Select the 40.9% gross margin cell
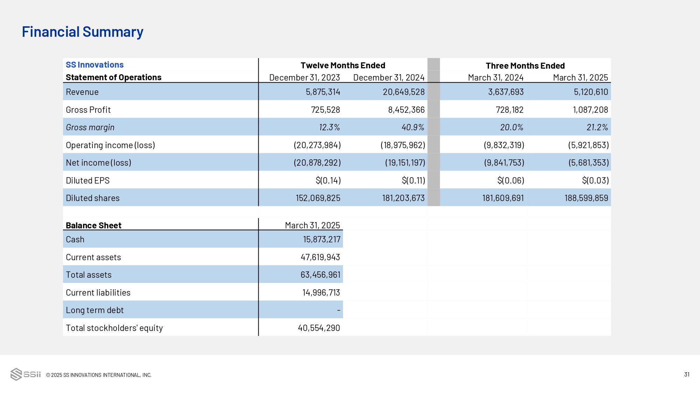Image resolution: width=700 pixels, height=394 pixels. (413, 127)
